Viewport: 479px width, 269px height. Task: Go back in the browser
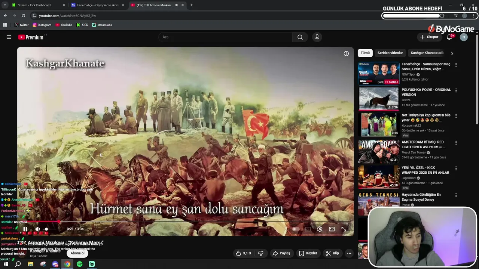pos(5,16)
